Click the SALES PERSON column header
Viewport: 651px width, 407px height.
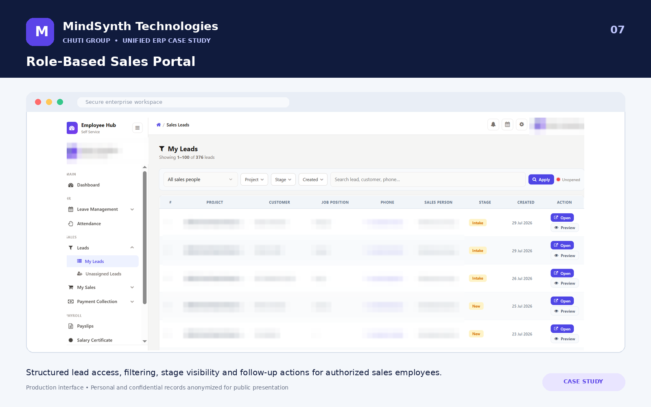point(438,202)
